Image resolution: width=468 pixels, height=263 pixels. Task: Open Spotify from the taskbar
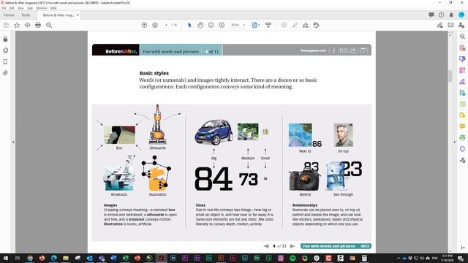pyautogui.click(x=292, y=258)
